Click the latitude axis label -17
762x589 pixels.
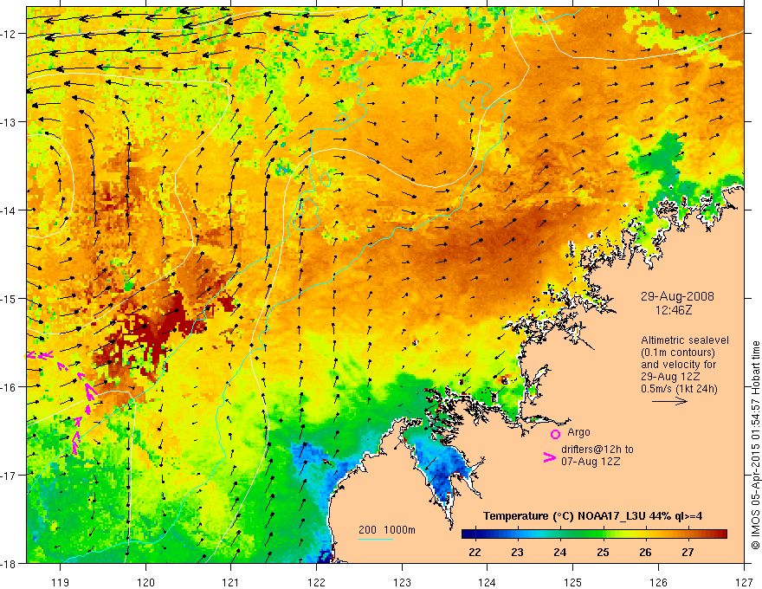10,475
